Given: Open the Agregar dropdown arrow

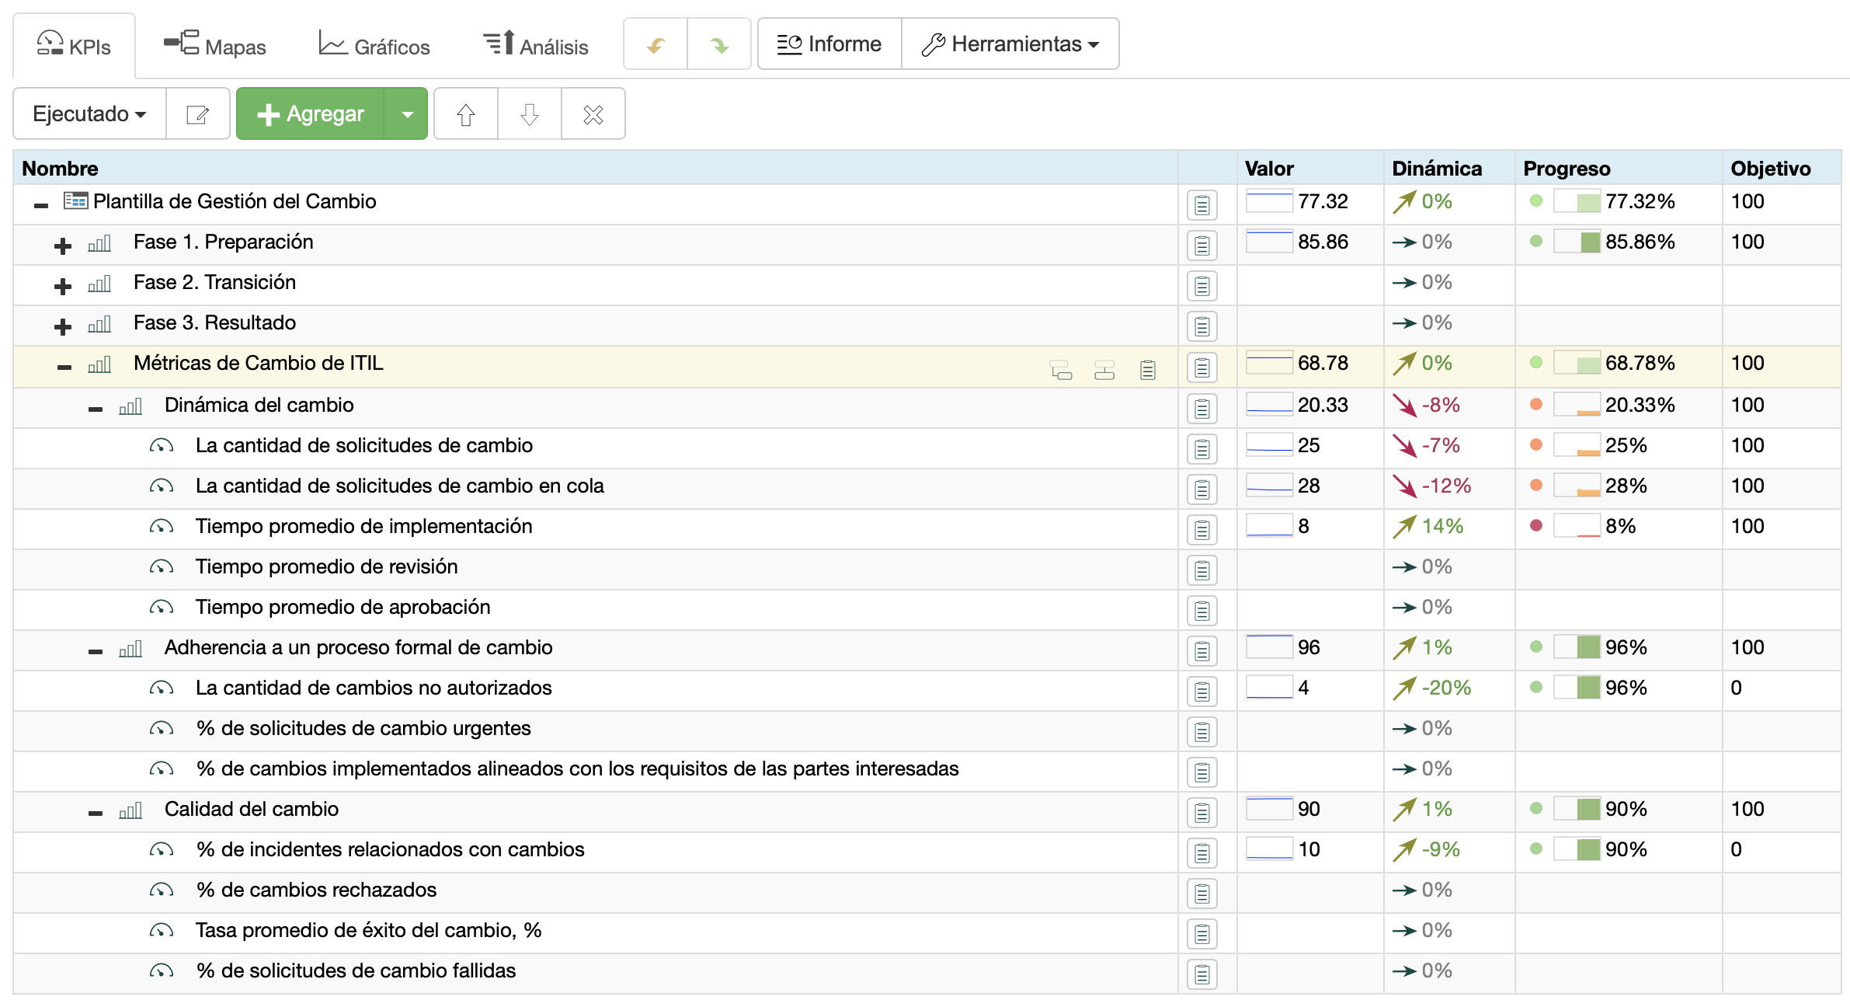Looking at the screenshot, I should [x=407, y=113].
